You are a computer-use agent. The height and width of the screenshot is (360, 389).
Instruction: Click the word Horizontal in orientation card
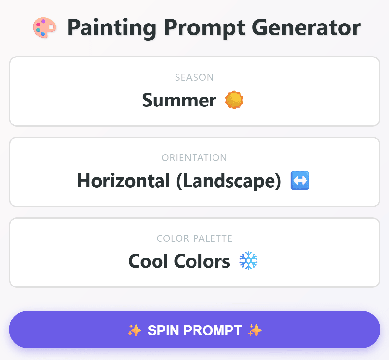click(x=123, y=181)
